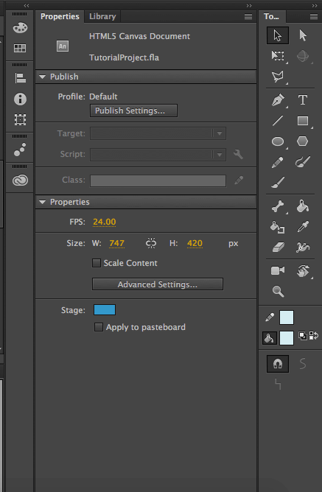Collapse the Publish section
This screenshot has width=322, height=492.
click(43, 77)
